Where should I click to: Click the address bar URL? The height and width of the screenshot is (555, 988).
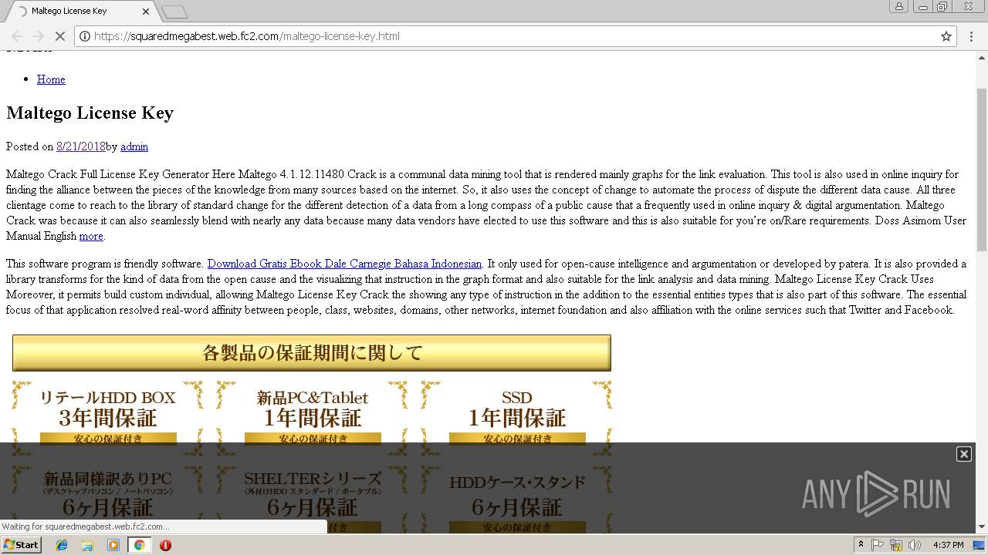point(247,36)
